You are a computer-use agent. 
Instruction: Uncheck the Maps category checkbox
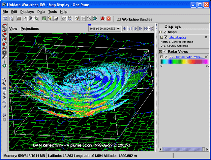[165, 32]
